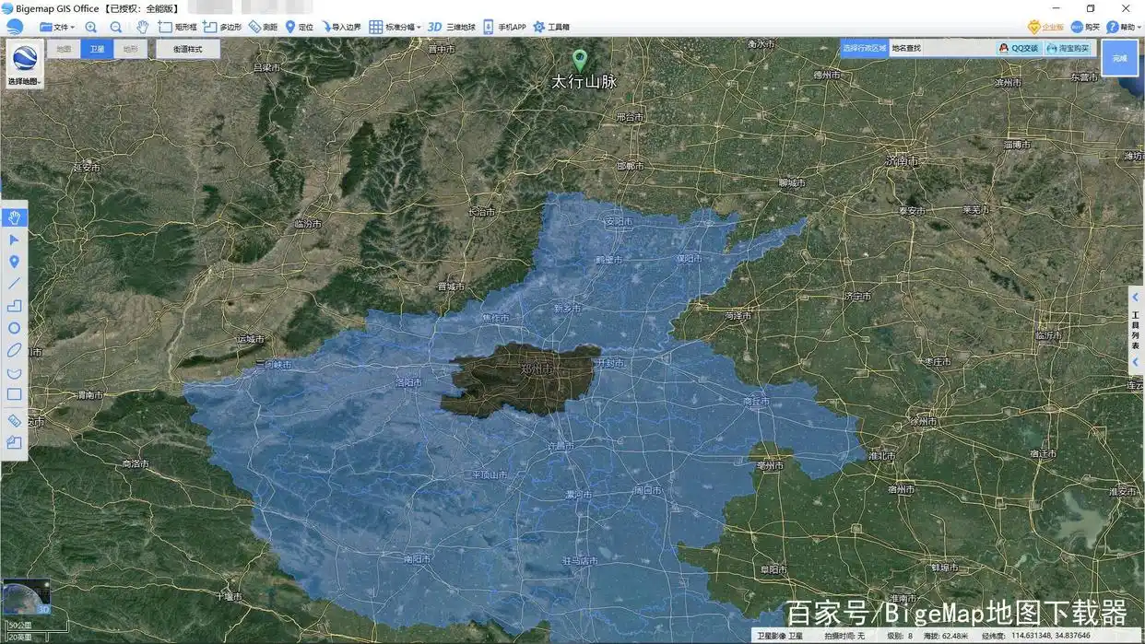Click the 定位 locate tool
This screenshot has height=644, width=1145.
pos(301,26)
